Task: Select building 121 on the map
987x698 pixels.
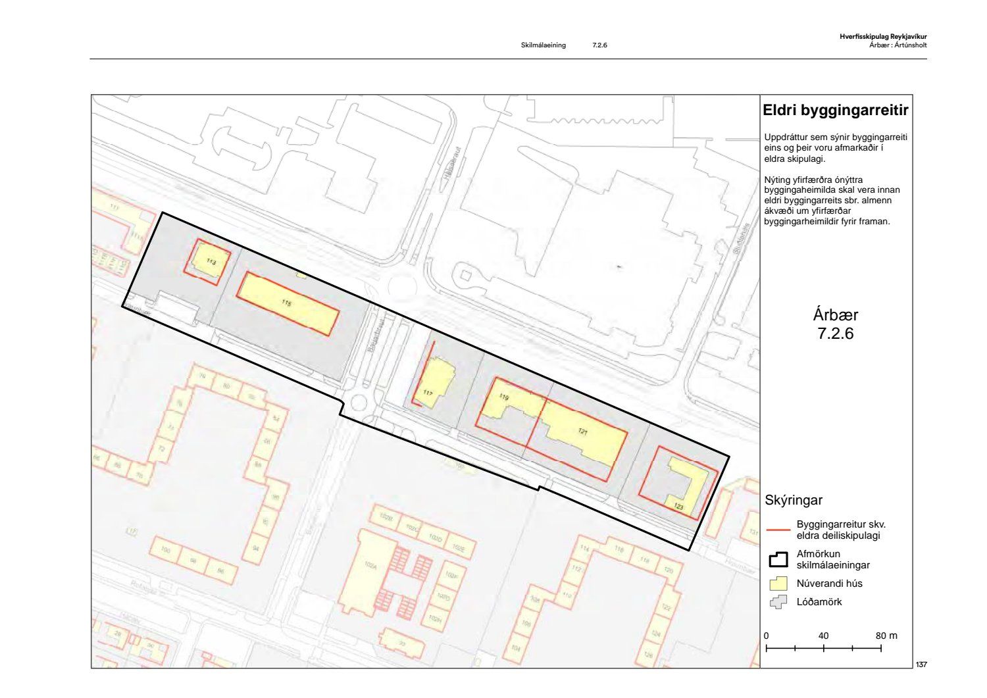Action: click(x=582, y=433)
